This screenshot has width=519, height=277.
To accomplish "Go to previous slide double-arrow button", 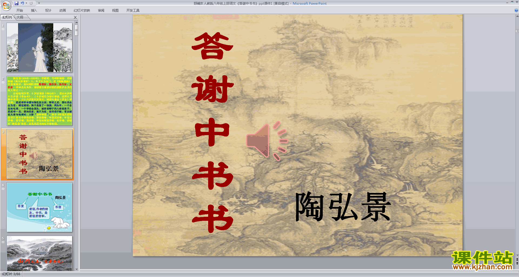I will tap(517, 259).
